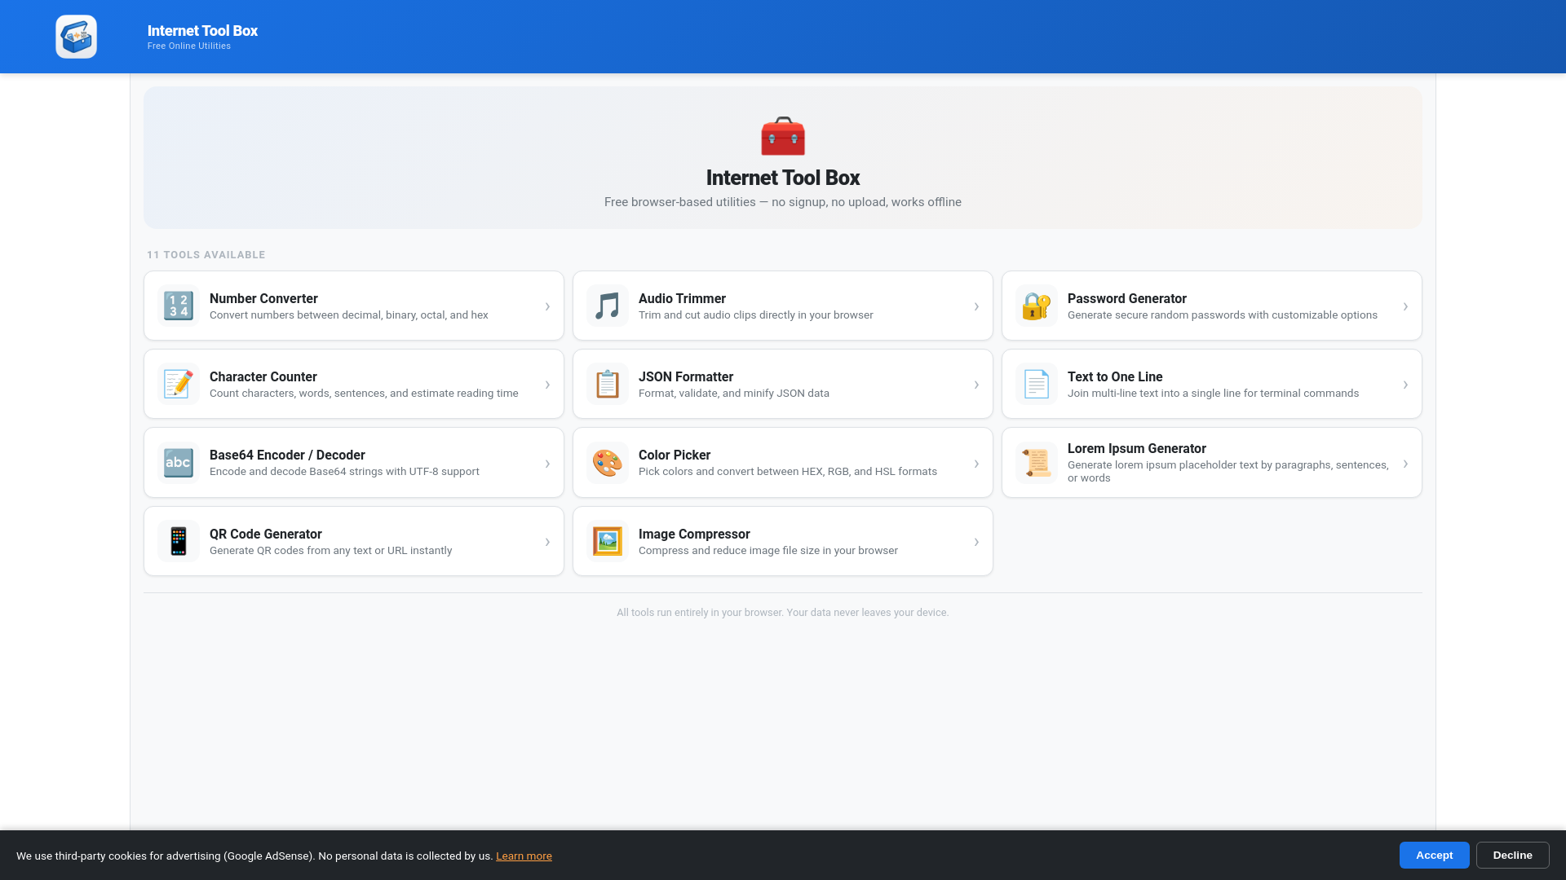Click the chevron on Text to One Line card

tap(1405, 385)
